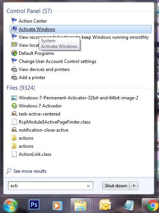Open the second actions folder
The height and width of the screenshot is (213, 159).
tap(26, 146)
